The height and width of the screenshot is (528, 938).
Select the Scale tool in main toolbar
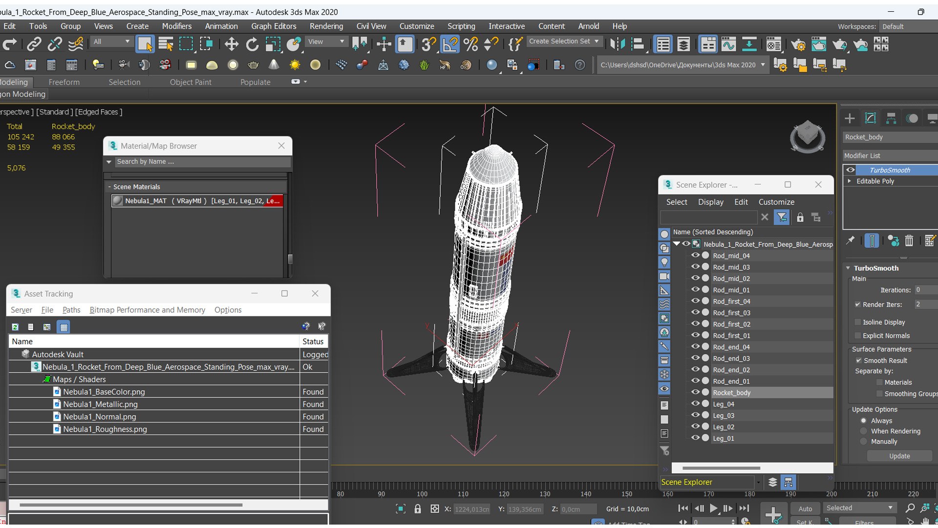click(x=273, y=44)
